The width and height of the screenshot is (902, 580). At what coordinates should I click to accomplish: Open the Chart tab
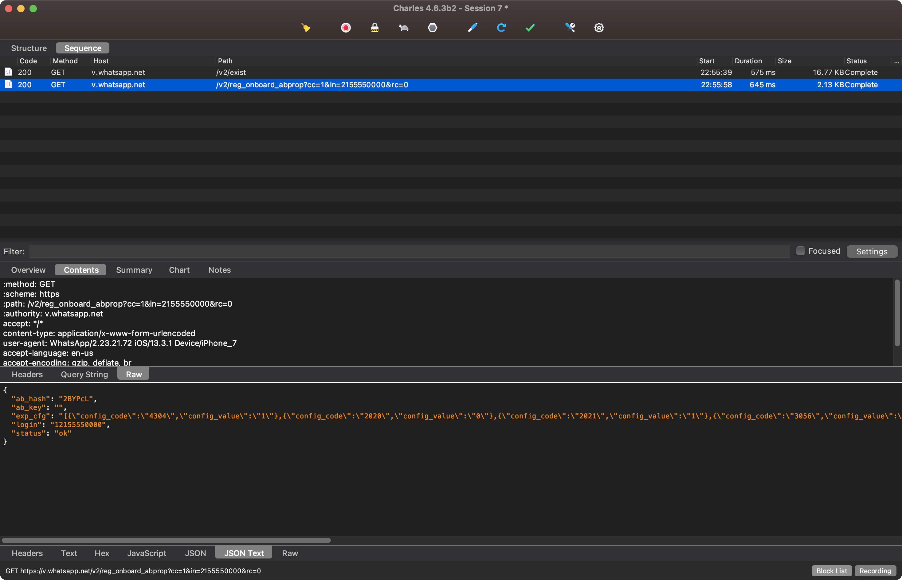pos(179,270)
